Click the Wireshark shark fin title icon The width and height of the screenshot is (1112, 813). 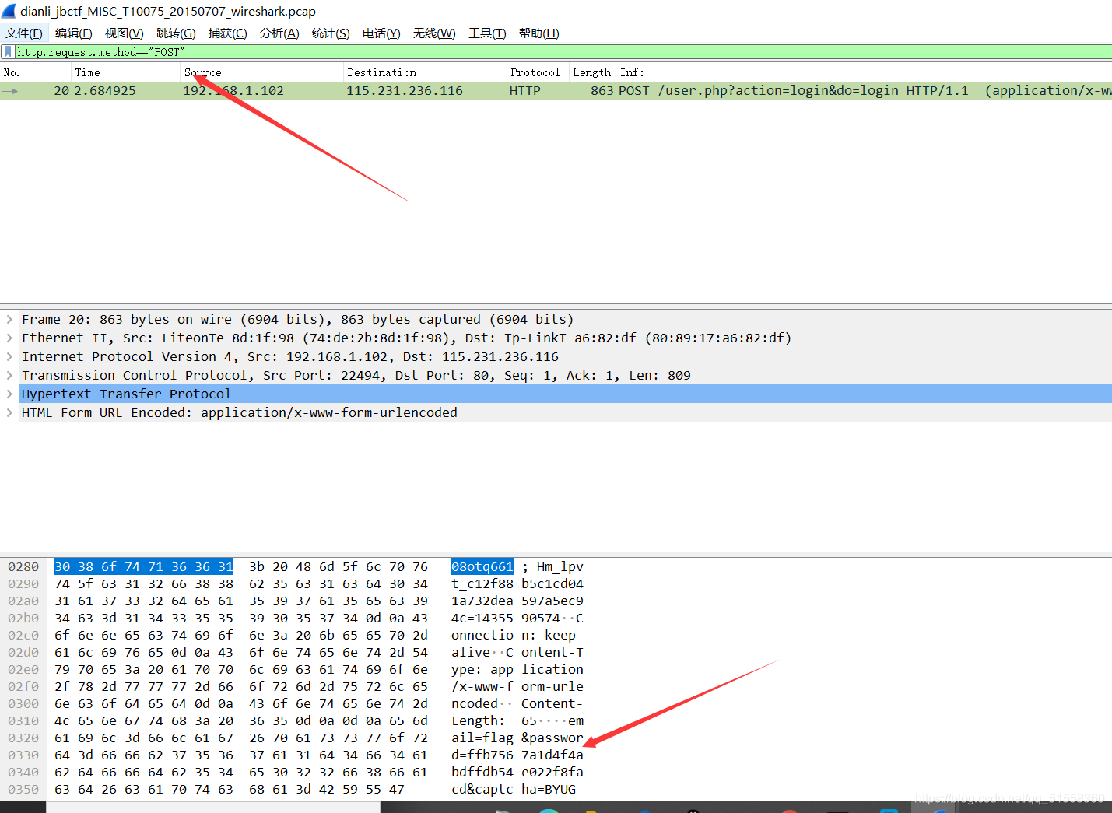(9, 11)
